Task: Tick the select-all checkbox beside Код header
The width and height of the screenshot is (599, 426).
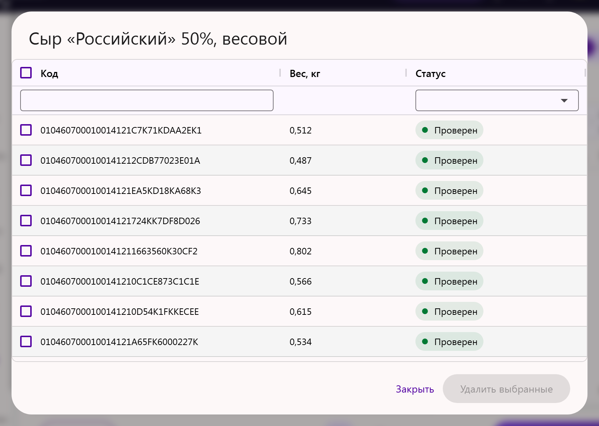Action: tap(26, 73)
